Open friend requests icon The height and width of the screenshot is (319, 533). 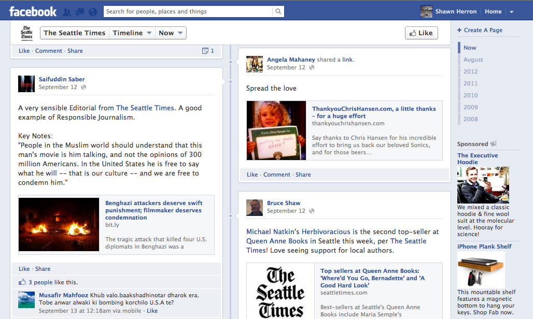[67, 12]
